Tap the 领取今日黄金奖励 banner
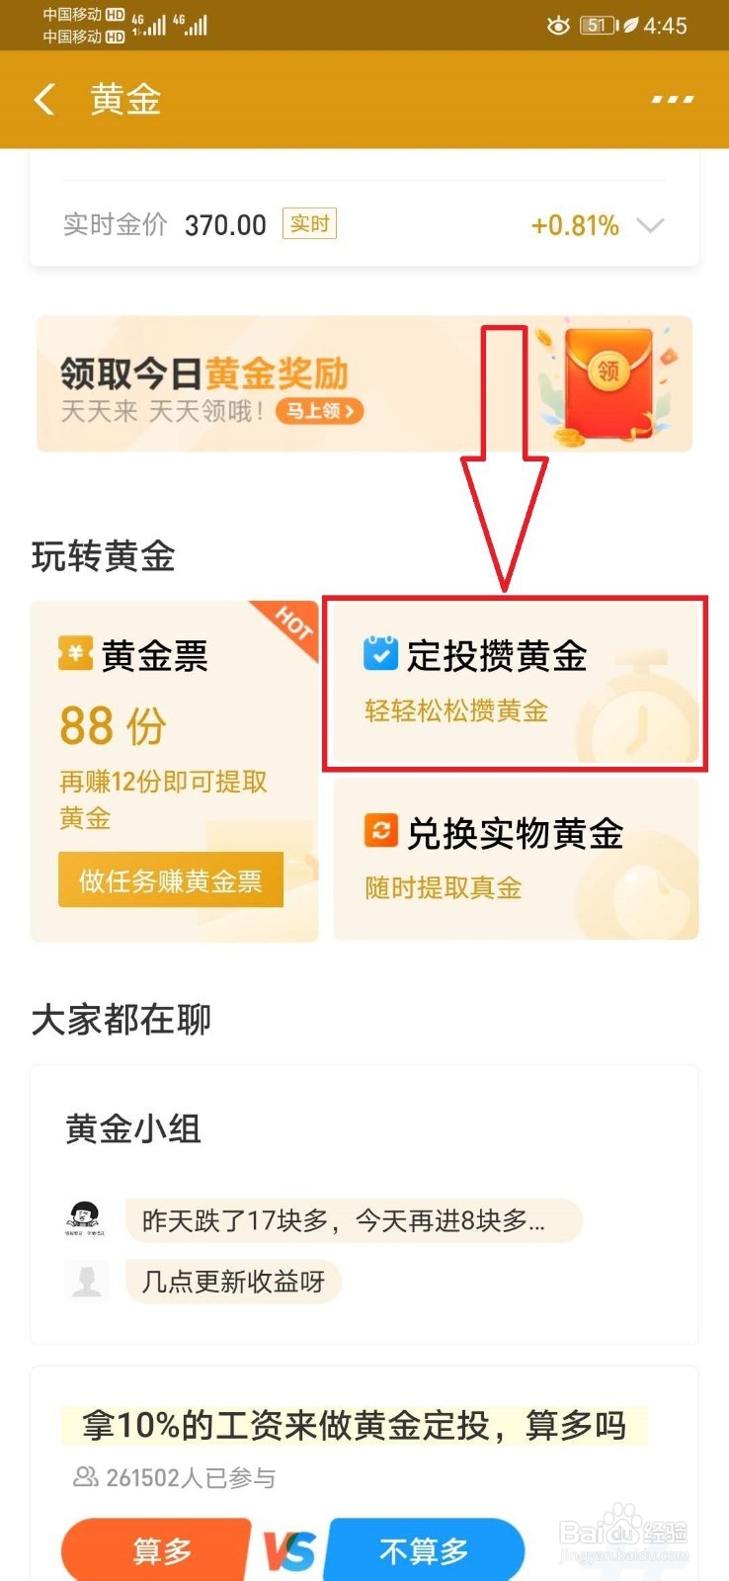This screenshot has height=1581, width=729. 364,384
